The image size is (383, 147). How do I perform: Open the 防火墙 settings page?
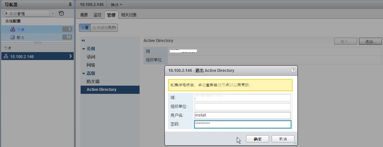pos(93,81)
